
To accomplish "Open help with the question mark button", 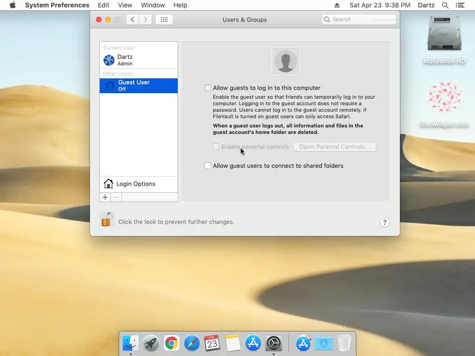I will 385,222.
